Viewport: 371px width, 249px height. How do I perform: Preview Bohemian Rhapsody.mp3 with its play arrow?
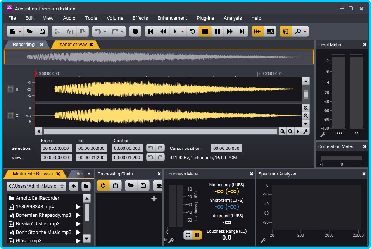click(x=78, y=215)
